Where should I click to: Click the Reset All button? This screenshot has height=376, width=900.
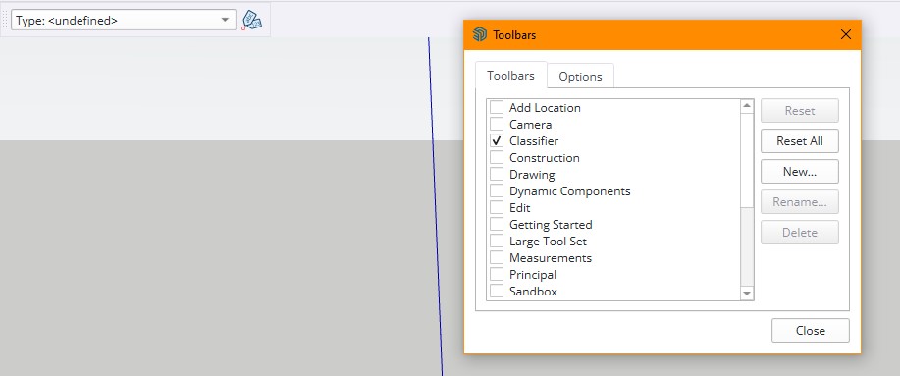pos(800,140)
